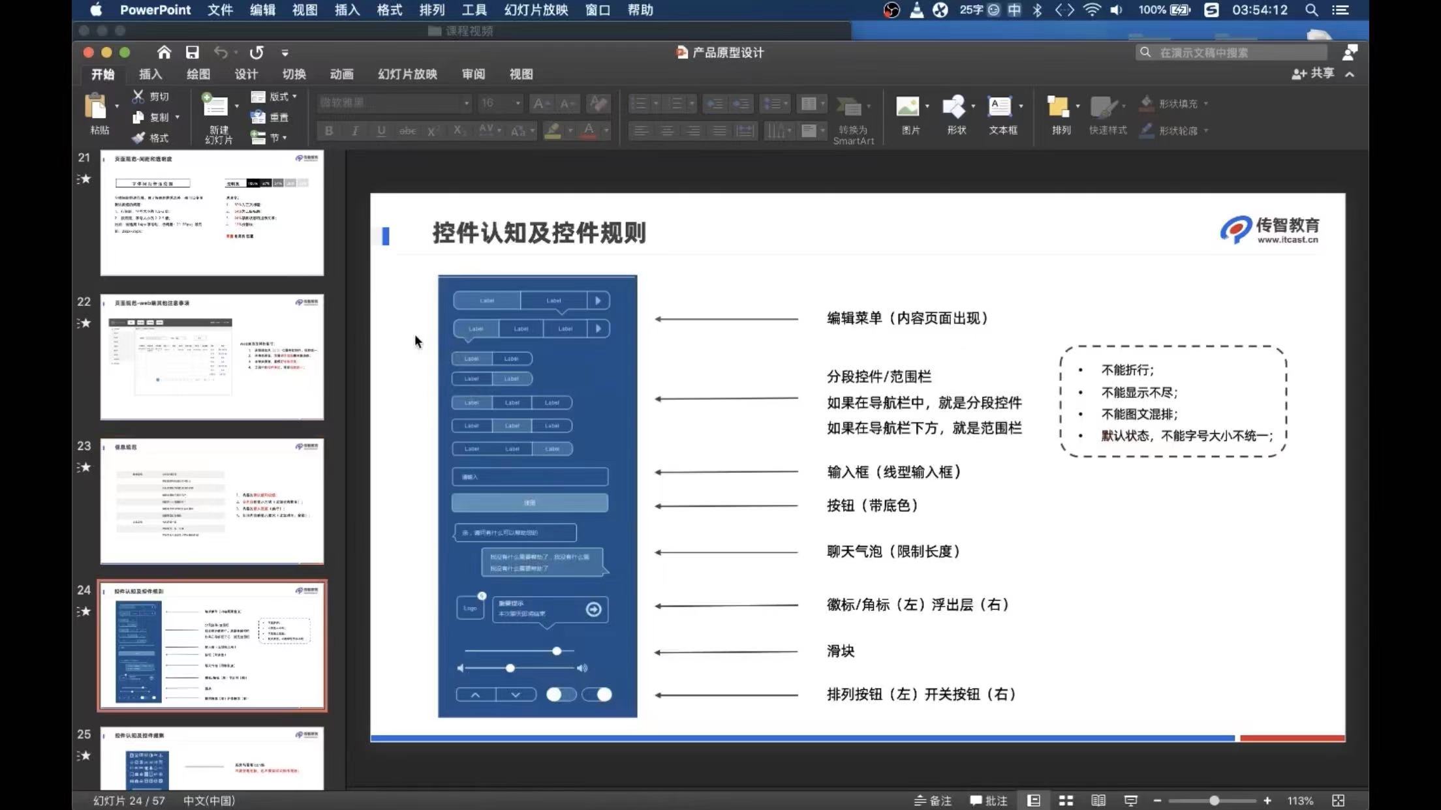The image size is (1441, 810).
Task: Select slide 22 thumbnail
Action: pos(211,357)
